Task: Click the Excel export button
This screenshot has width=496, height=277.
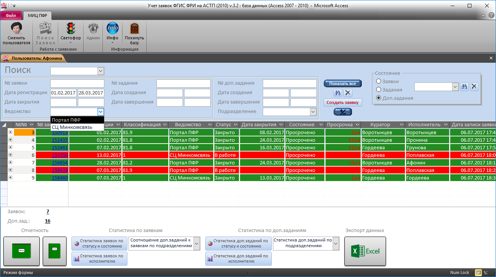Action: (365, 251)
